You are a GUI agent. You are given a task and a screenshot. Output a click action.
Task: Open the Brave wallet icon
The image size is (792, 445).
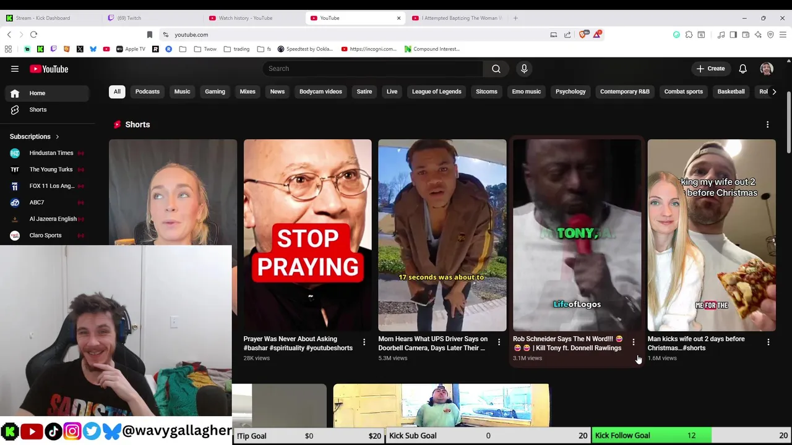pyautogui.click(x=746, y=35)
